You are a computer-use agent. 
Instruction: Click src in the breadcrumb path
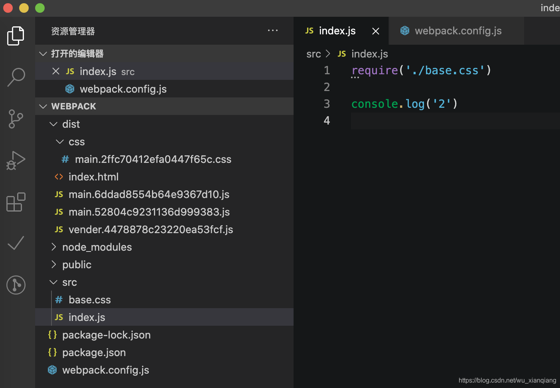tap(314, 54)
